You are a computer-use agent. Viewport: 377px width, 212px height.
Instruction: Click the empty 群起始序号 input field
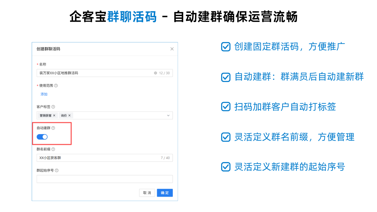click(x=105, y=179)
